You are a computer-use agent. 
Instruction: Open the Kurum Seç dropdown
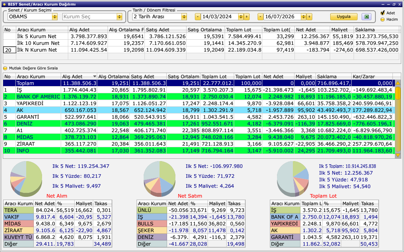point(119,17)
